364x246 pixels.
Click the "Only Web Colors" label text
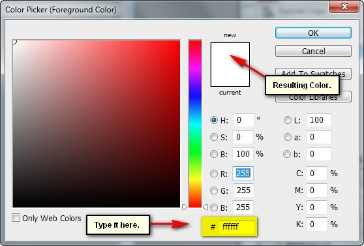point(52,219)
